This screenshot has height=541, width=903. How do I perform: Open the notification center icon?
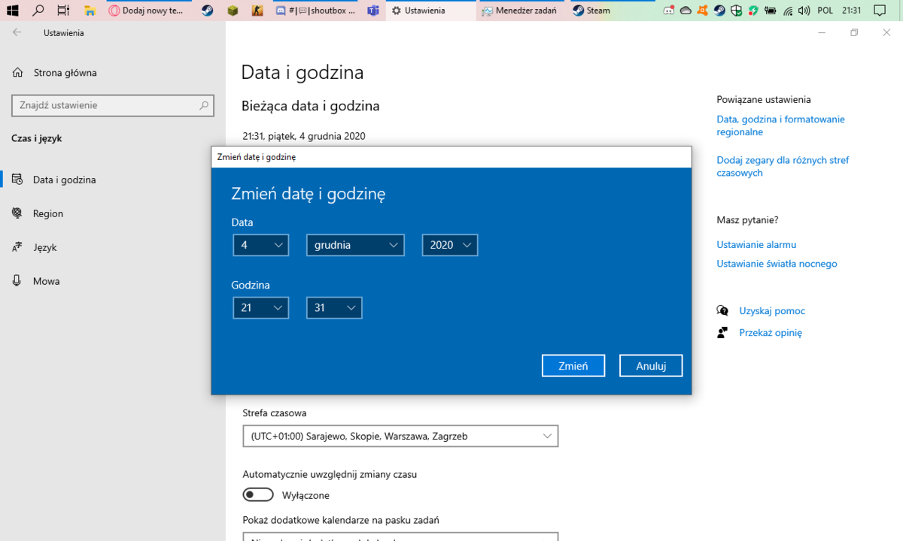click(x=881, y=11)
